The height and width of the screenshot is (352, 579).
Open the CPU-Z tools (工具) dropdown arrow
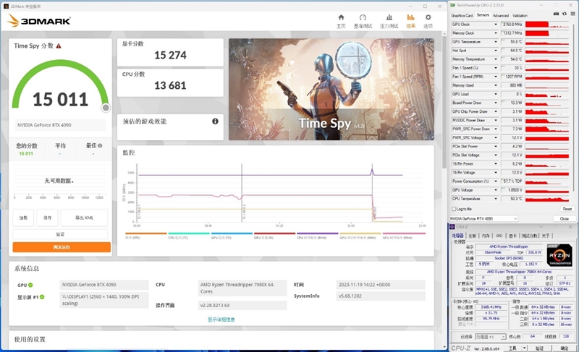[x=524, y=348]
